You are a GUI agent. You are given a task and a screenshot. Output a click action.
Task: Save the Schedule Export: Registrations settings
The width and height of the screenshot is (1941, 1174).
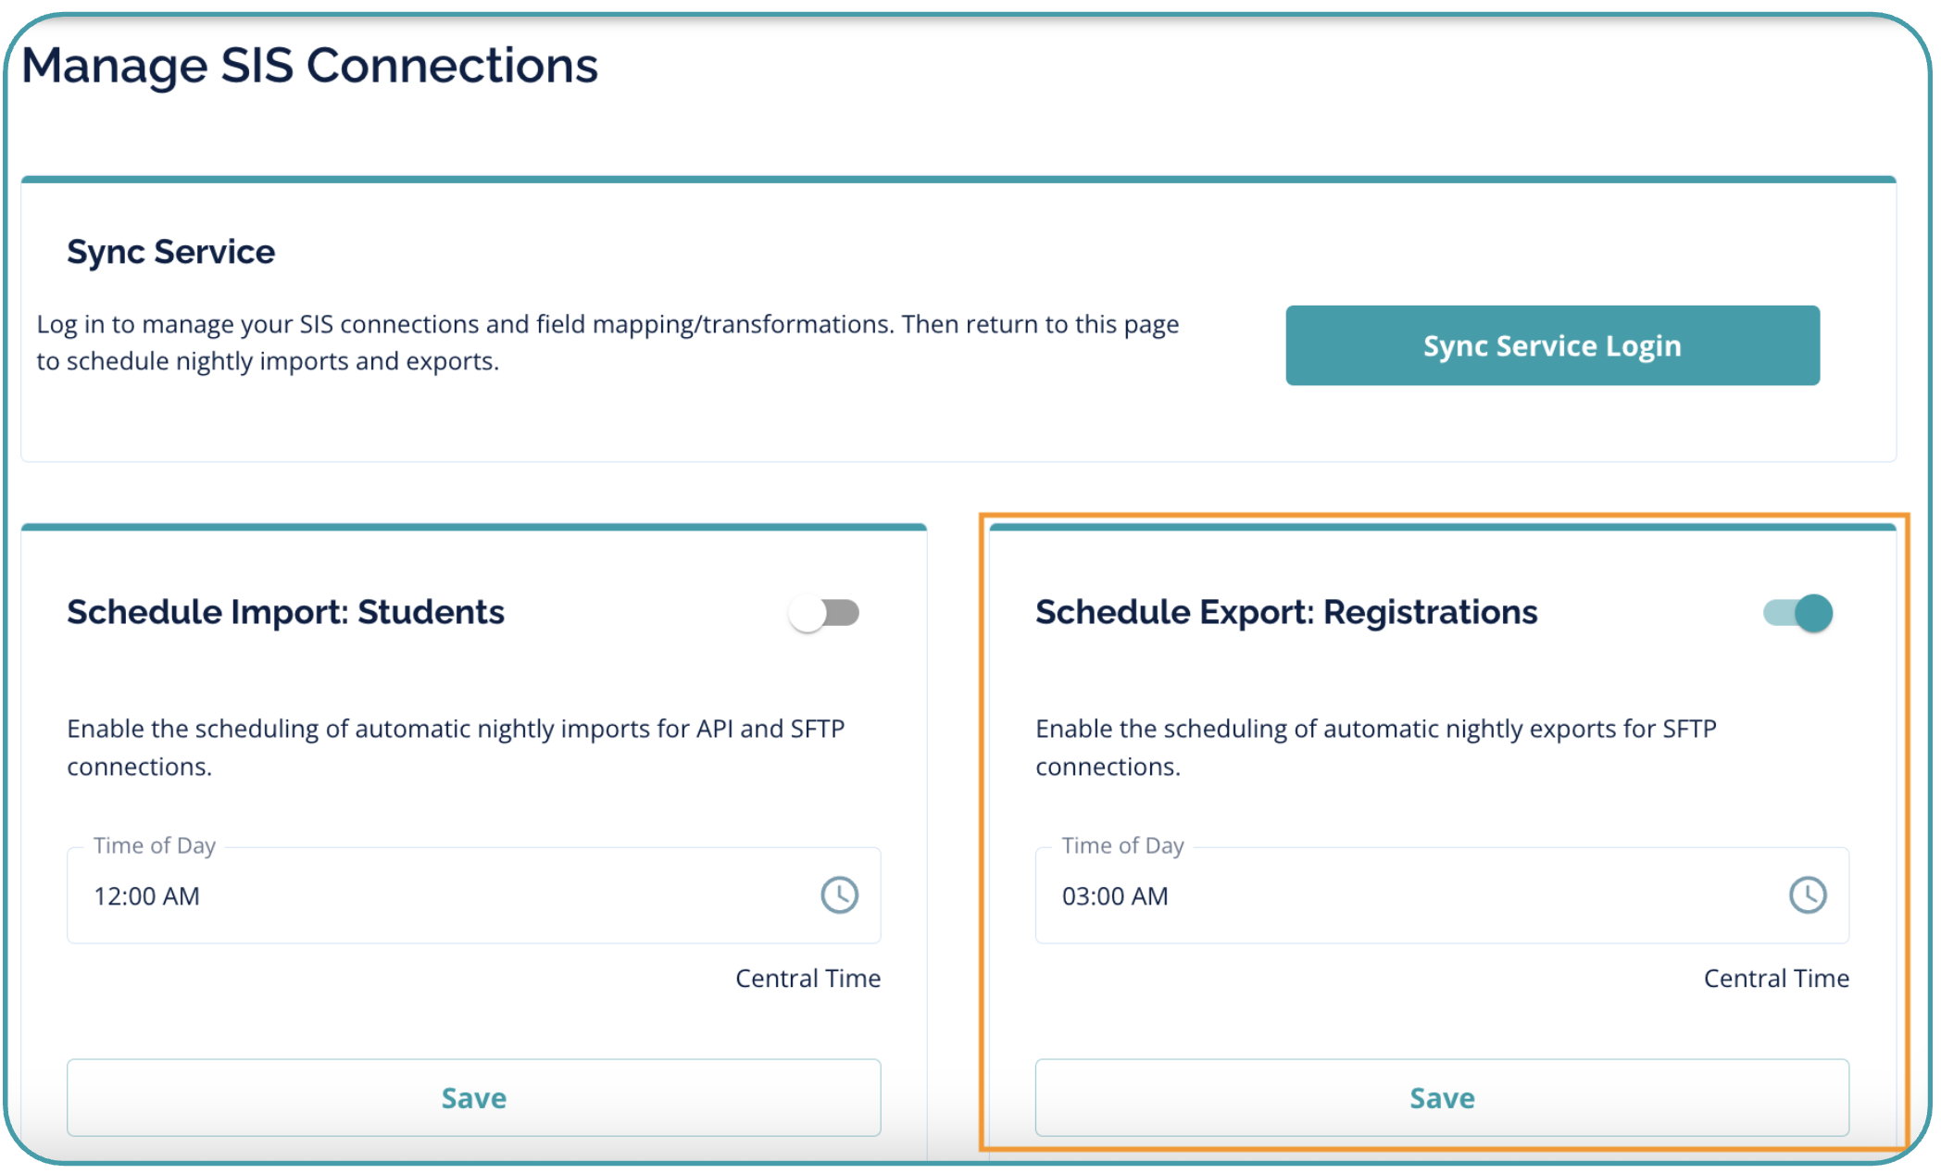(1442, 1098)
